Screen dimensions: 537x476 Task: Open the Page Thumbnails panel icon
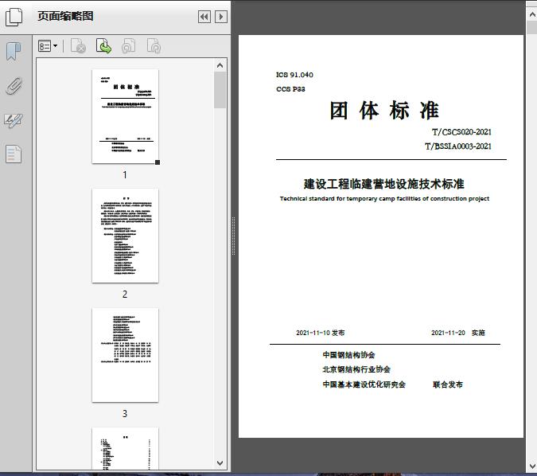click(14, 17)
